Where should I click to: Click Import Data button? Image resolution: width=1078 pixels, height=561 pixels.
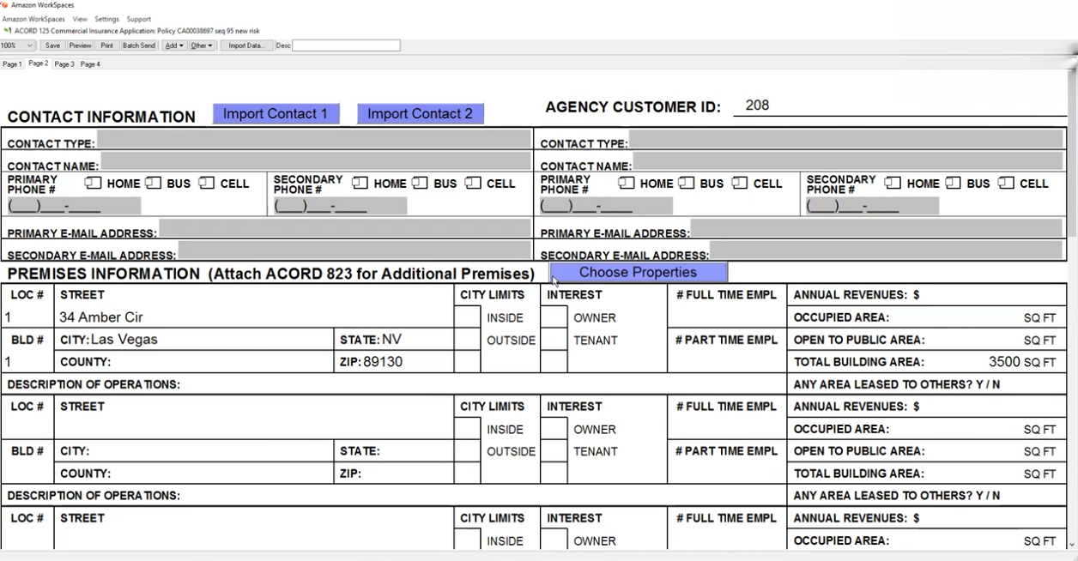(x=246, y=45)
